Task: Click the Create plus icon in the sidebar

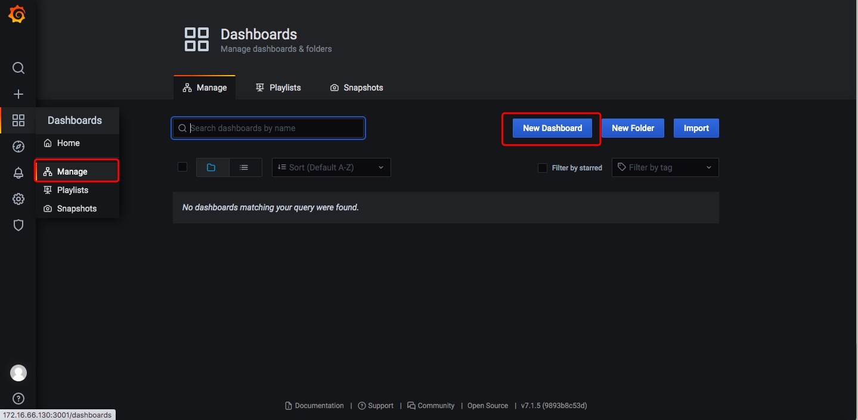Action: (x=18, y=94)
